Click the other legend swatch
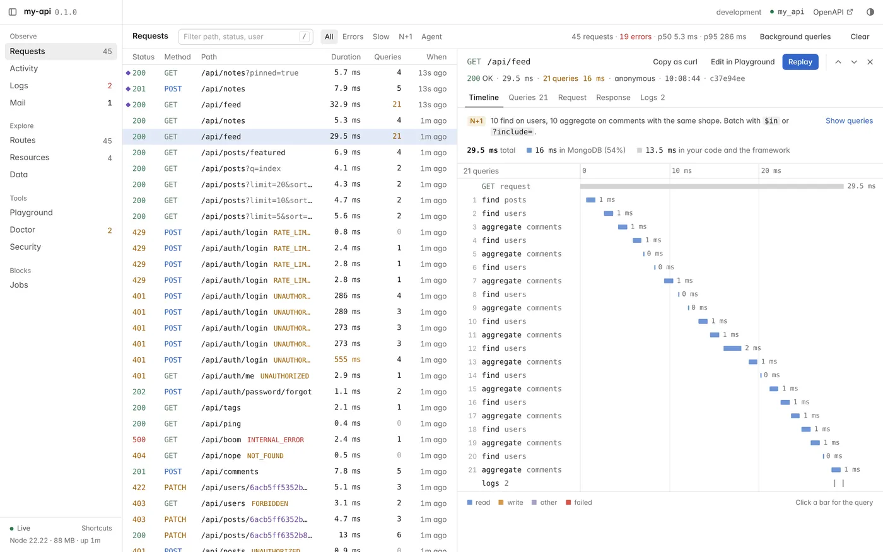883x552 pixels. [x=534, y=503]
